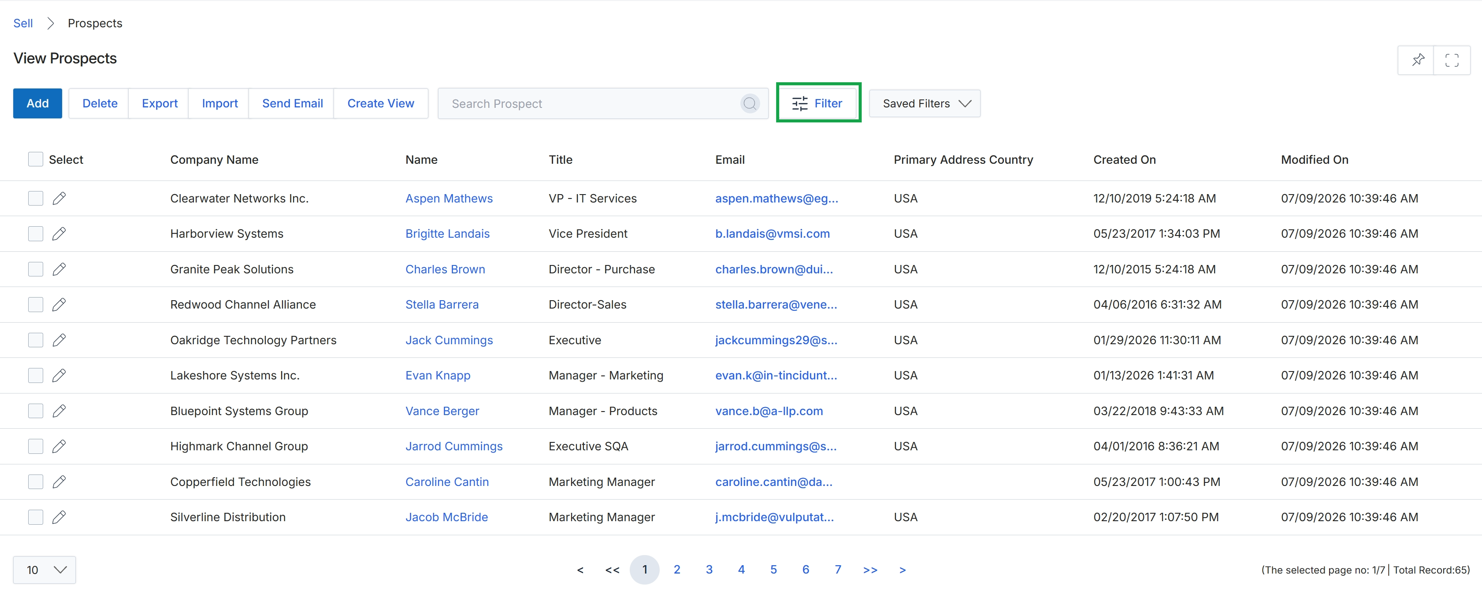The height and width of the screenshot is (607, 1482).
Task: Jump to last page with >> arrow
Action: click(870, 570)
